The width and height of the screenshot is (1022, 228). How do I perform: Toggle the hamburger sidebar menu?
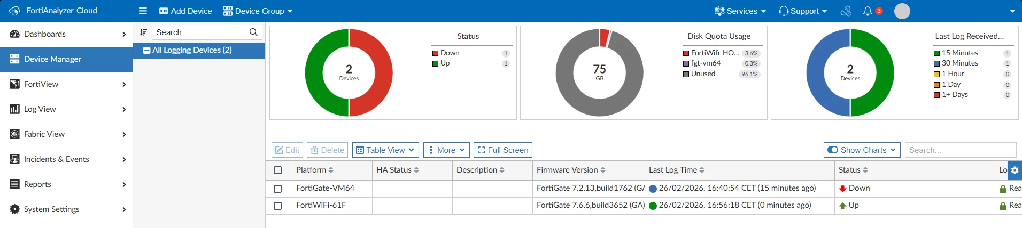[x=143, y=11]
